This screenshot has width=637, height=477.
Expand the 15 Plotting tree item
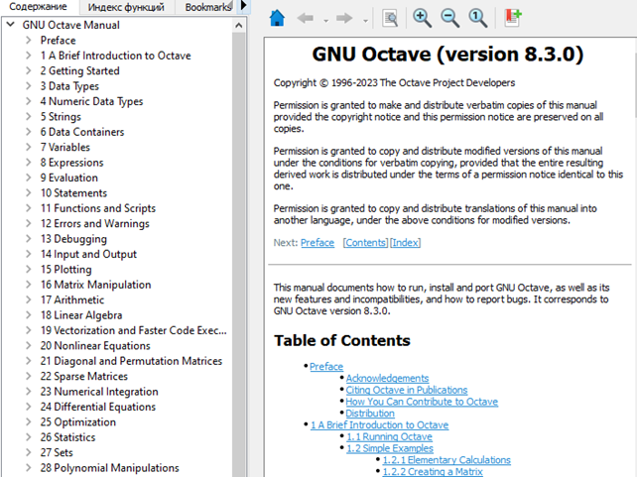point(29,270)
